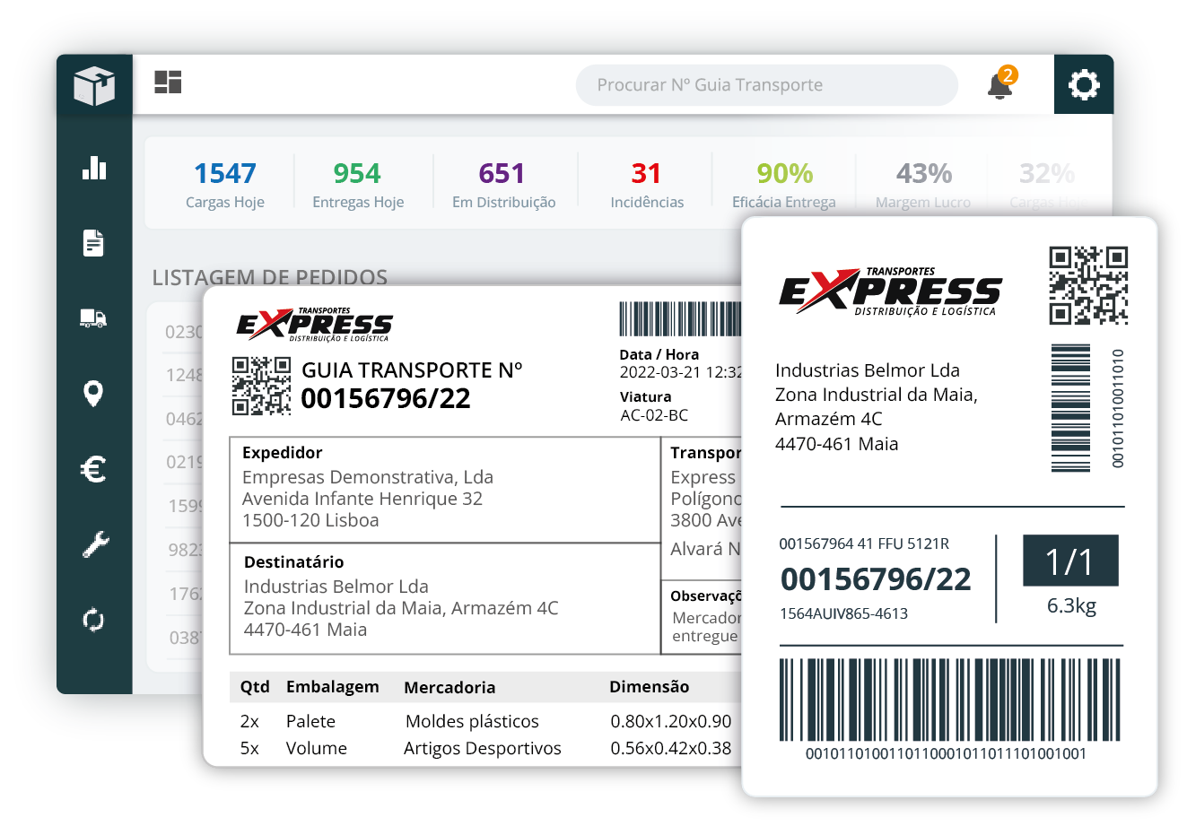Viewport: 1187px width, 826px height.
Task: Open the statistics dashboard icon in the sidebar
Action: [94, 168]
